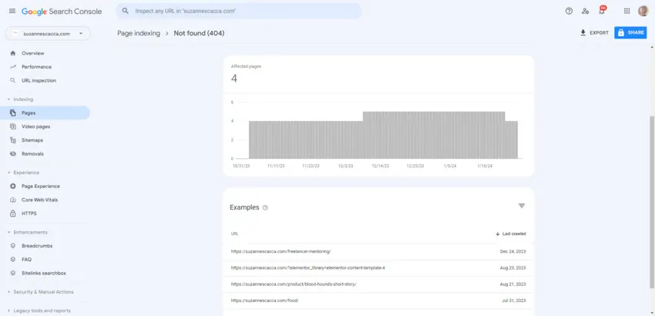The width and height of the screenshot is (655, 316).
Task: Click the Last crawled sort arrow
Action: [498, 234]
